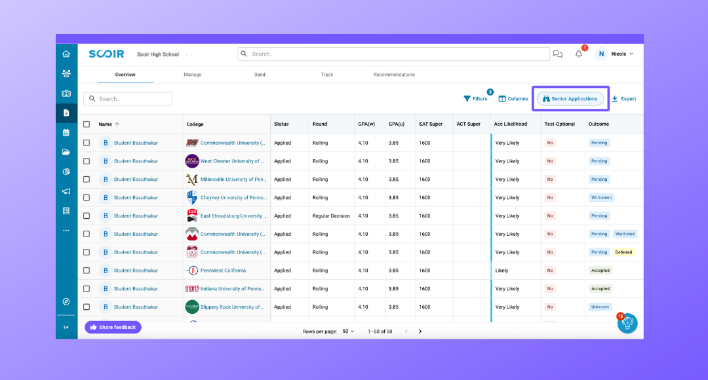Viewport: 708px width, 380px height.
Task: Open the Home icon in the sidebar
Action: tap(66, 54)
